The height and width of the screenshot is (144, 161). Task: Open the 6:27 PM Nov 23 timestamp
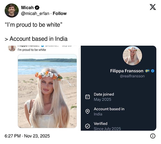coord(27,136)
